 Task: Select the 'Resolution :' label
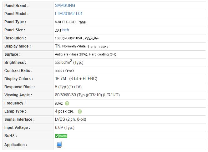[15, 38]
